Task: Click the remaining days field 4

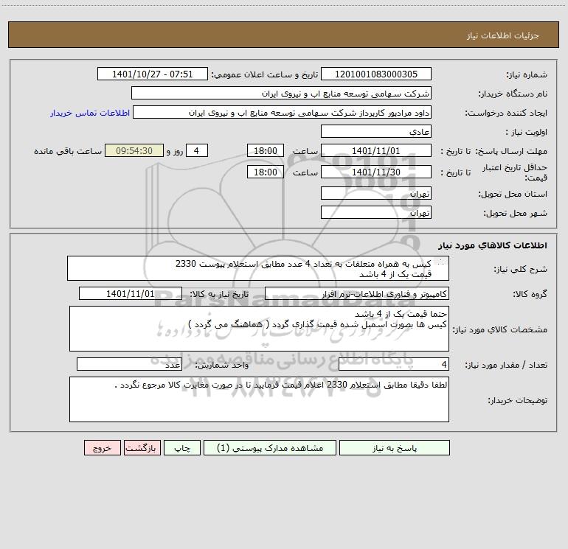Action: (x=197, y=151)
